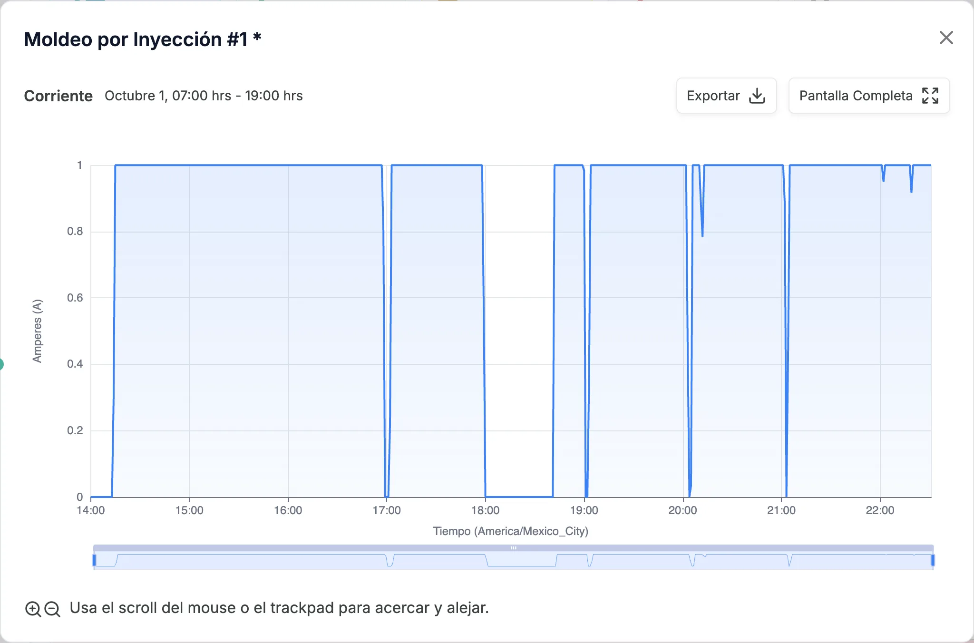Viewport: 974px width, 643px height.
Task: Click the 21:00 time axis label
Action: coord(781,510)
